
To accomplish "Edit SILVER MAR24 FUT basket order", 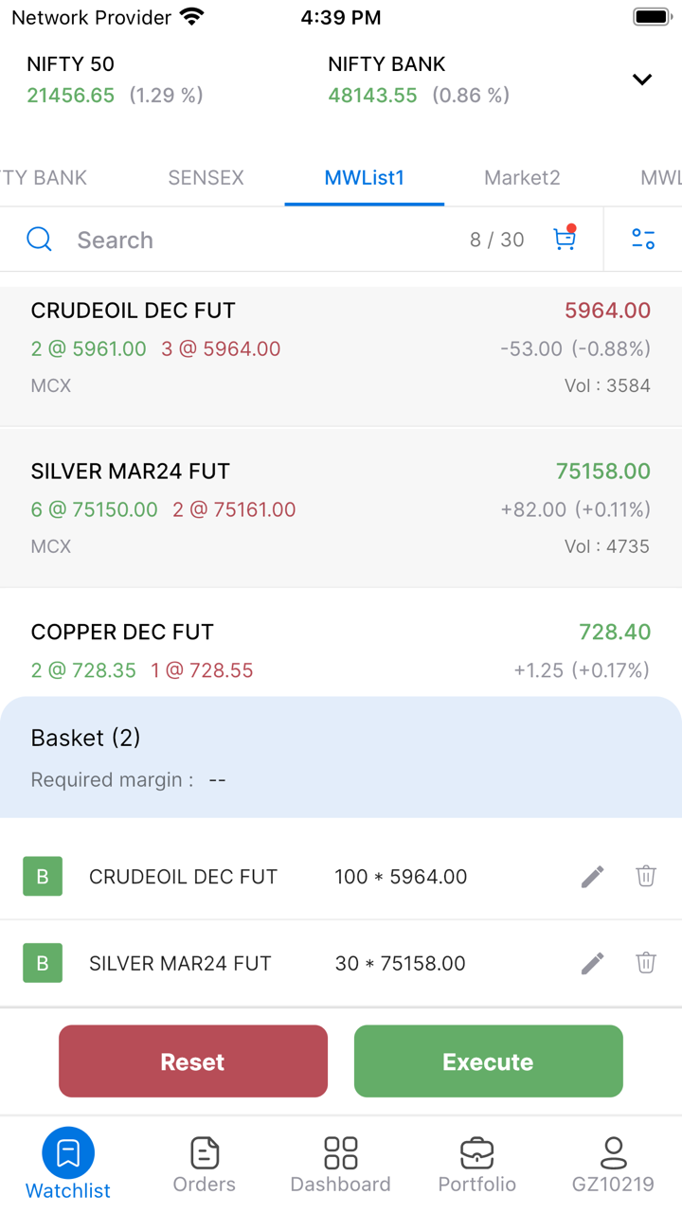I will pyautogui.click(x=592, y=964).
